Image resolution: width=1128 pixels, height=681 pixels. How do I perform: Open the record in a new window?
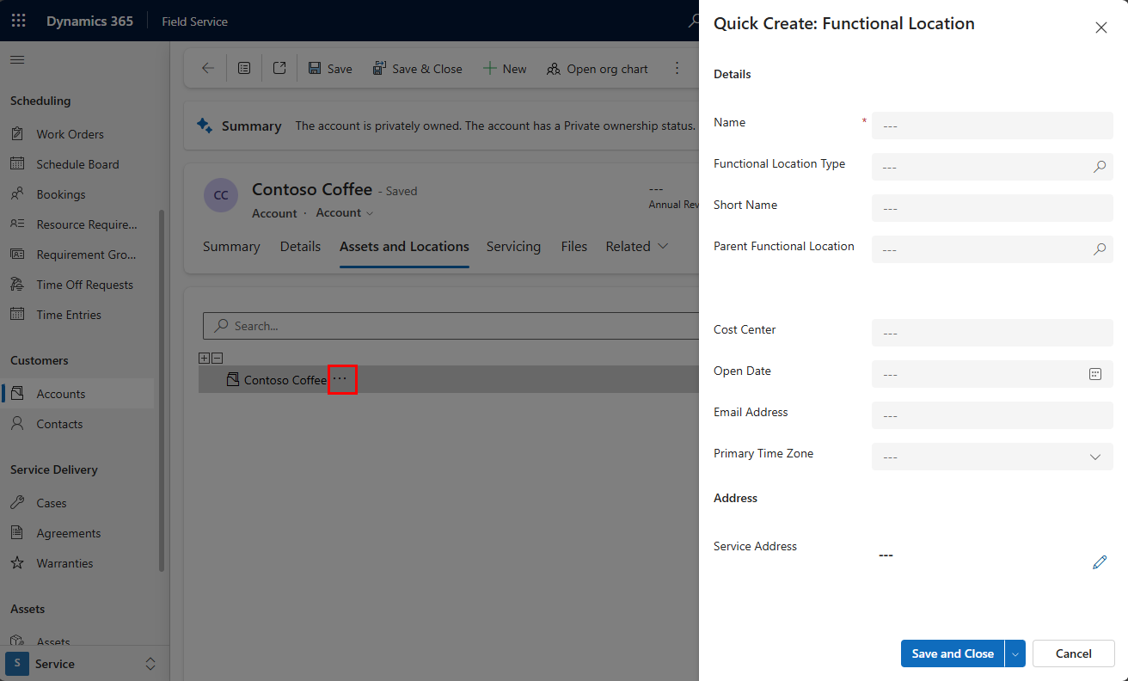279,67
